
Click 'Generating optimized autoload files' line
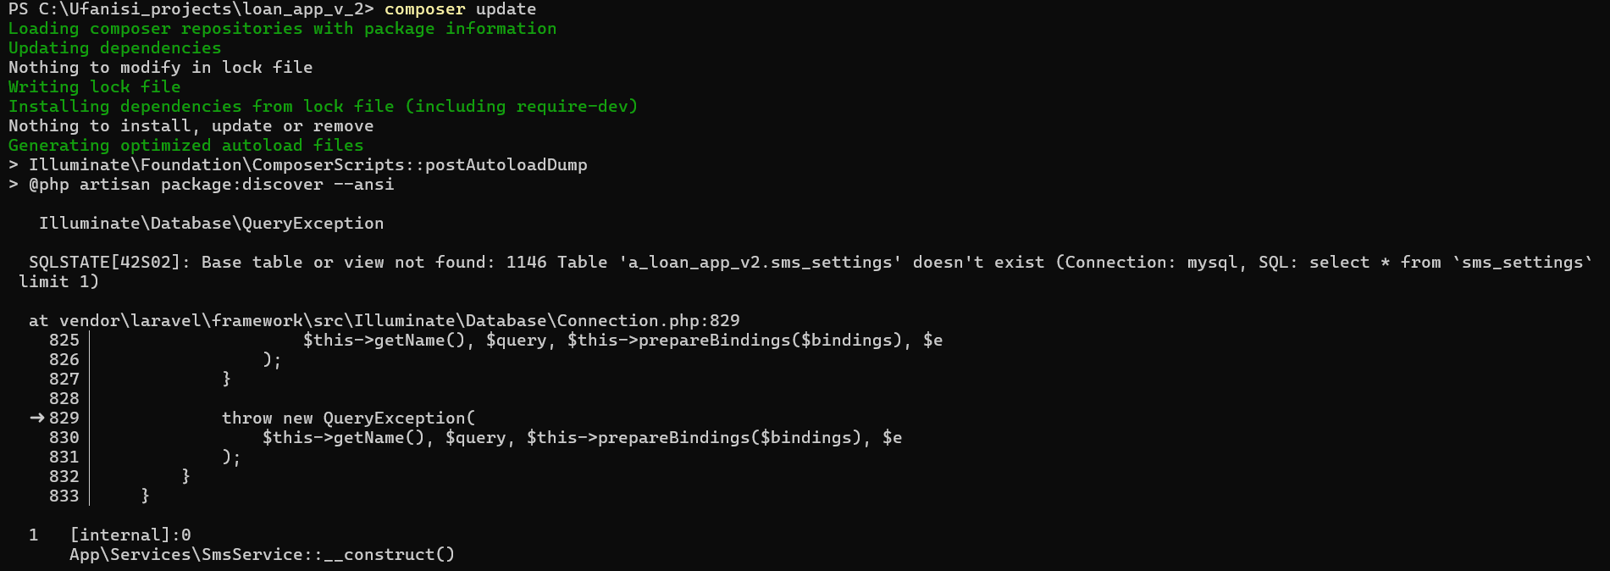(185, 146)
